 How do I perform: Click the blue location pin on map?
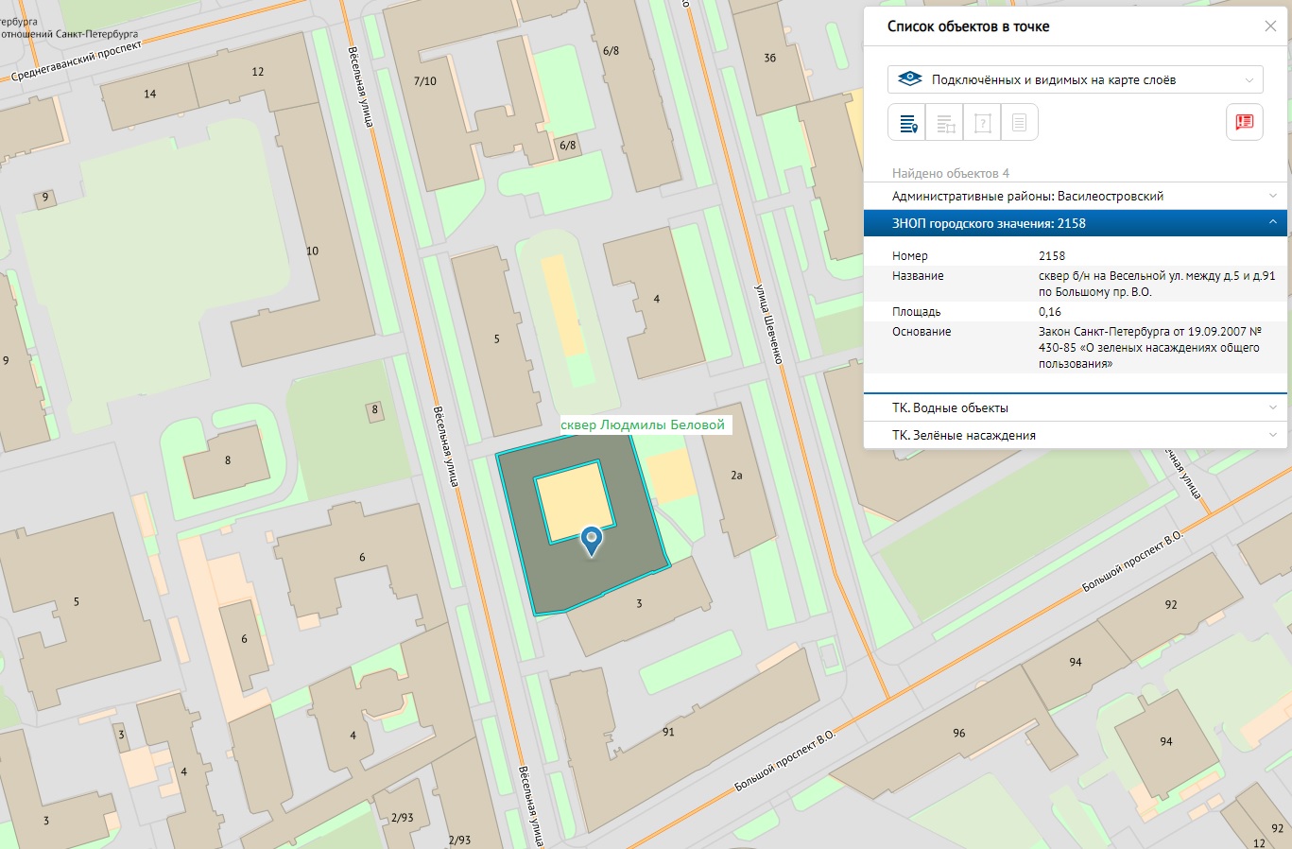(x=592, y=540)
